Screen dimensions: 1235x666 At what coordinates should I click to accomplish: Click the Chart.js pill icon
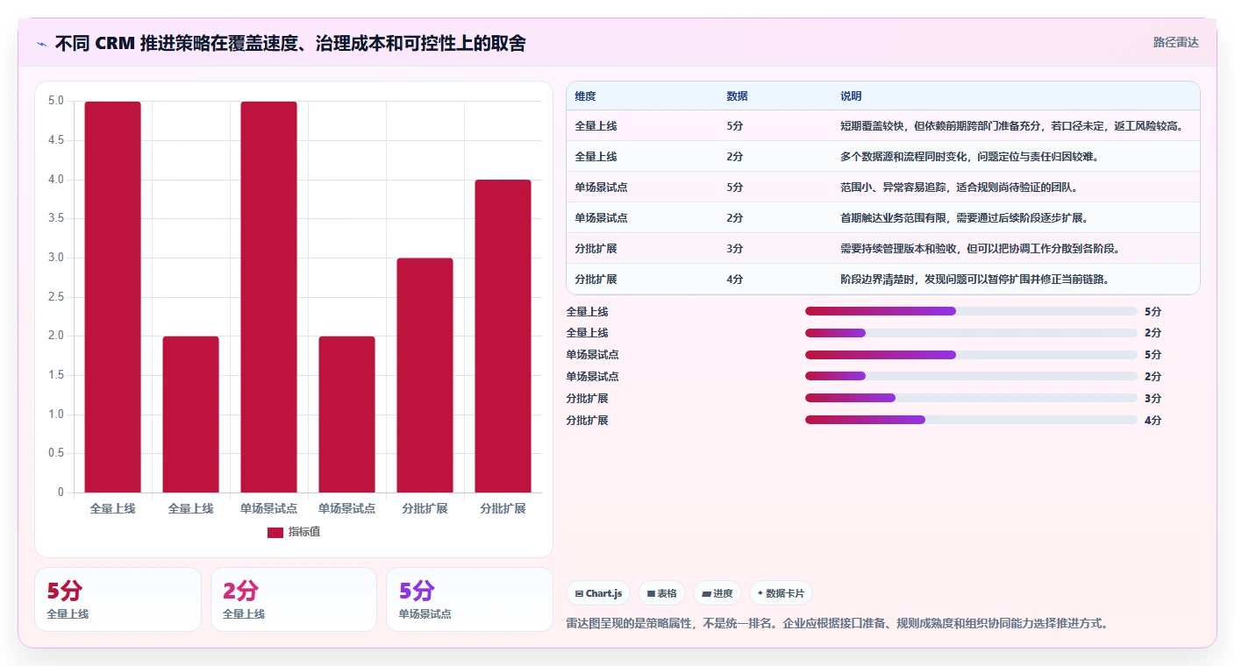point(579,593)
